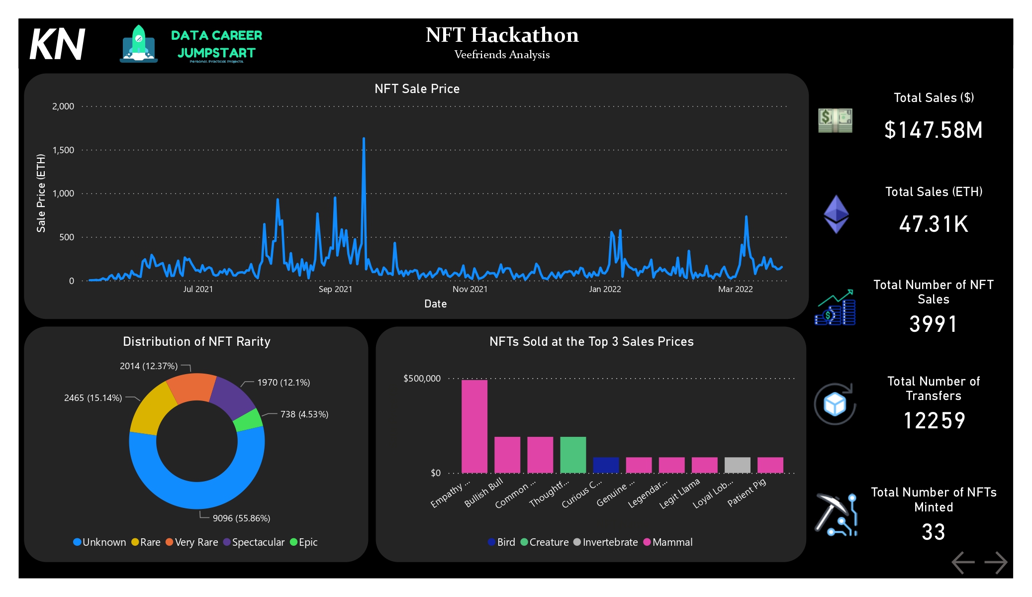The width and height of the screenshot is (1032, 597).
Task: Go to next page with right arrow
Action: pyautogui.click(x=996, y=563)
